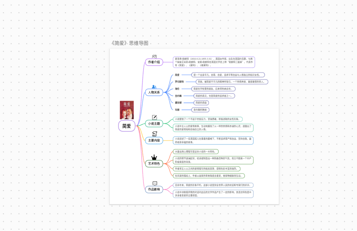357x231 pixels.
Task: Select the 主要内容 branch node
Action: (154, 140)
